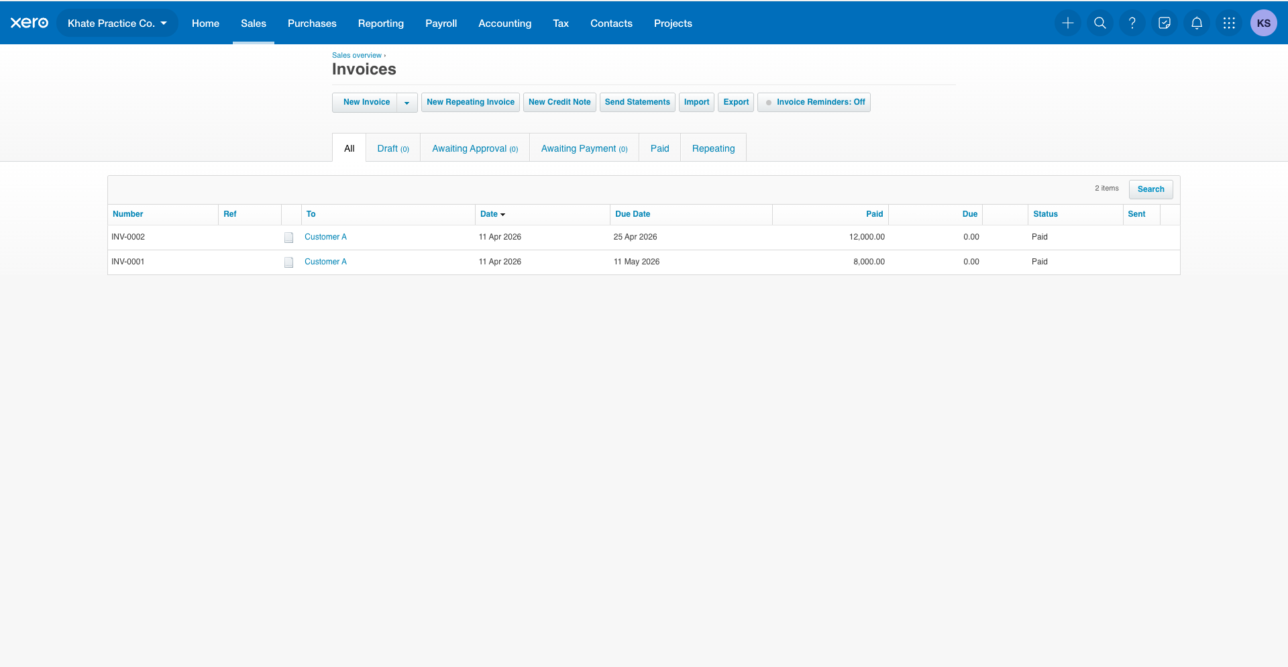
Task: Open the notifications bell icon
Action: point(1197,23)
